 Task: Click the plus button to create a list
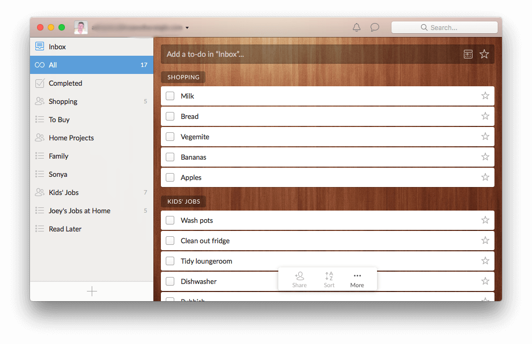pos(92,291)
